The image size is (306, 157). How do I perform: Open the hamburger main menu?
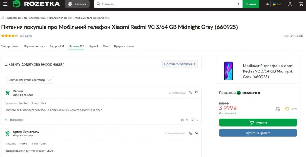5,4
